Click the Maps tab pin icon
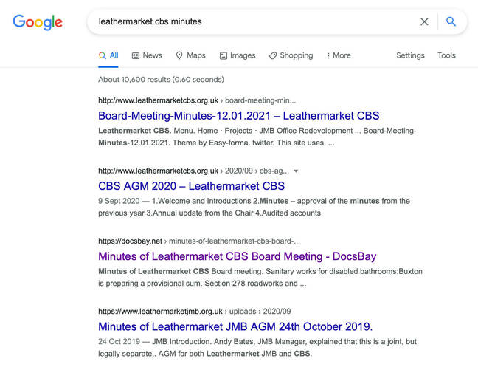 coord(179,55)
